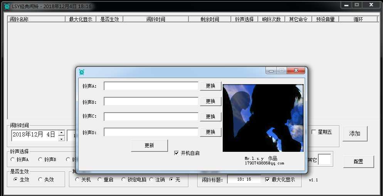Viewport: 383px width, 196px height.
Task: Click the 是否生效 column header
Action: (110, 19)
